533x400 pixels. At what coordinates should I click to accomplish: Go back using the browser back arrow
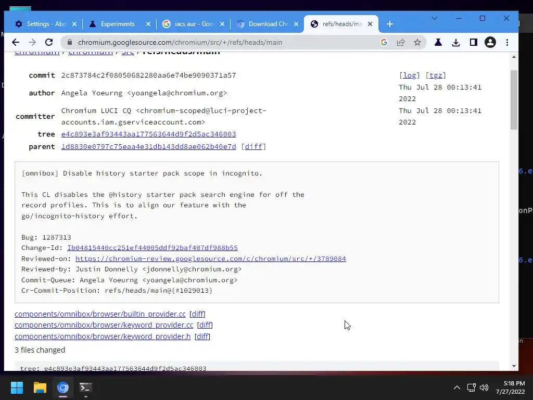click(16, 42)
